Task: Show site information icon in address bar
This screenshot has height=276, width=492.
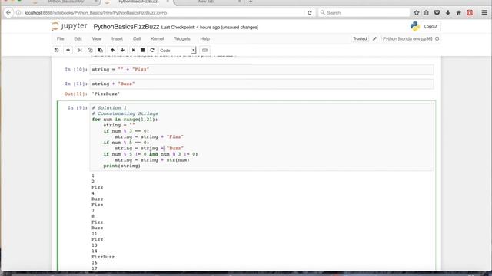Action: [x=18, y=13]
